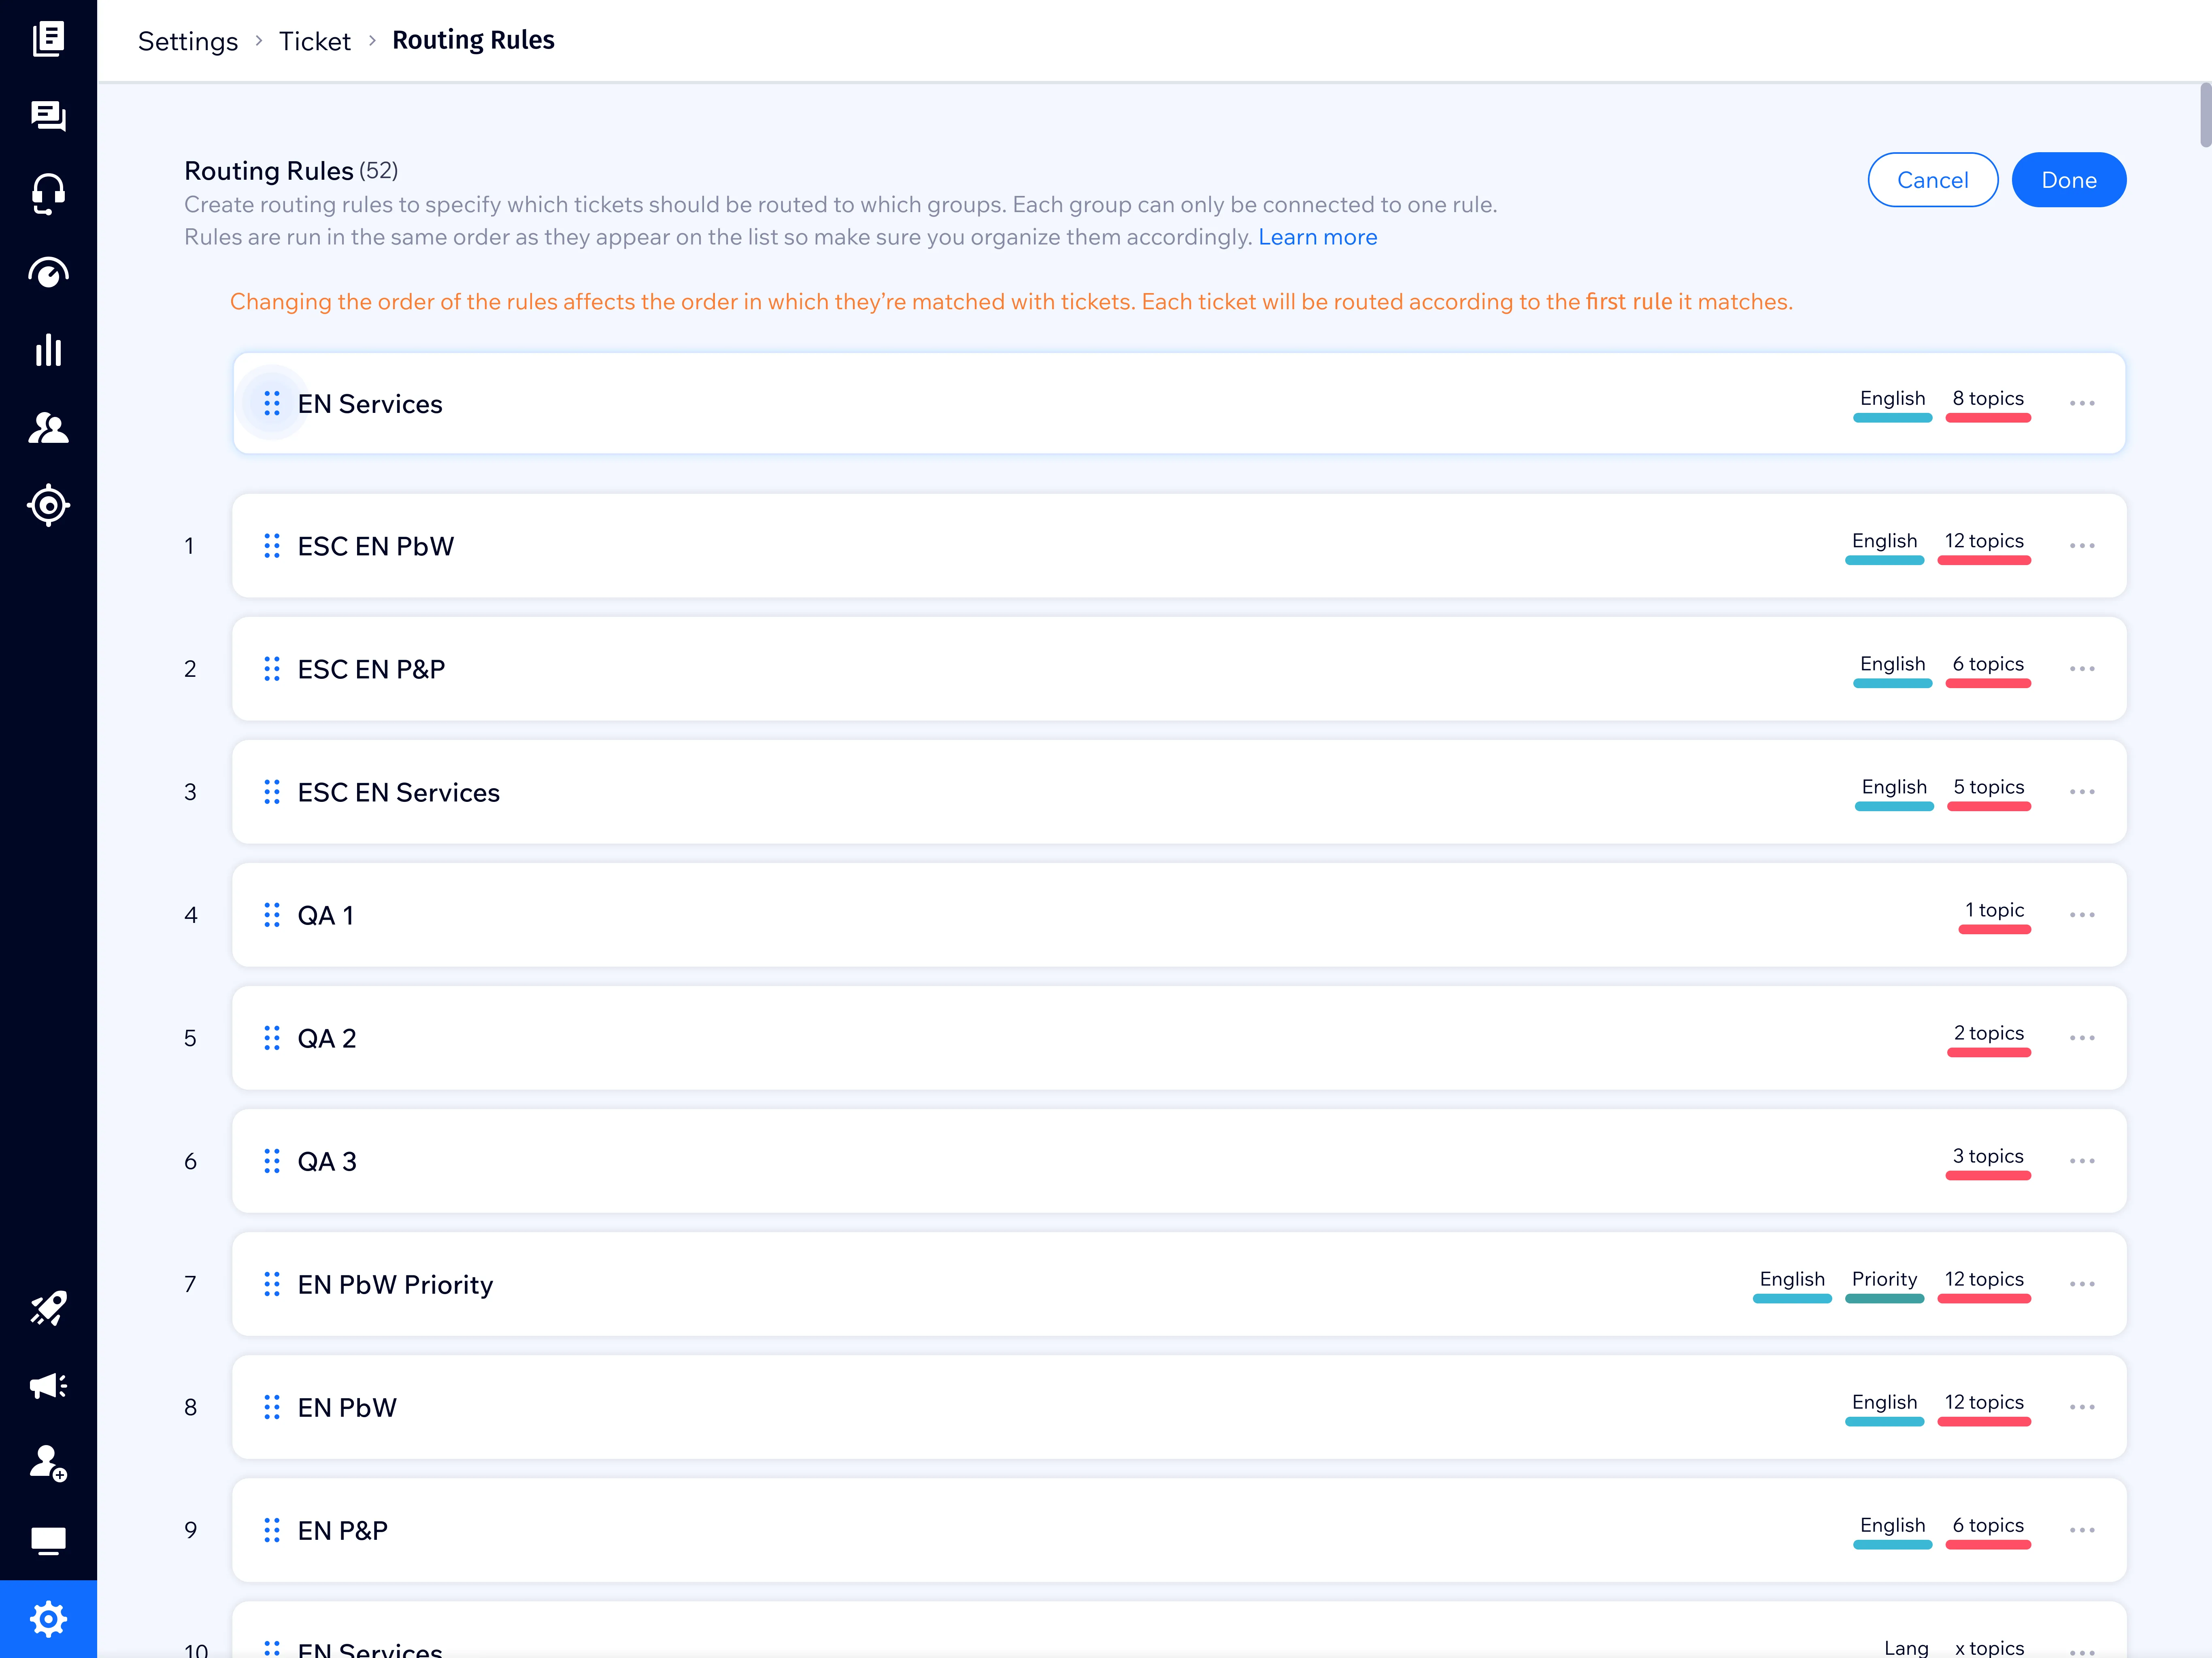This screenshot has height=1658, width=2212.
Task: Open more options for ESC EN P&P
Action: point(2082,669)
